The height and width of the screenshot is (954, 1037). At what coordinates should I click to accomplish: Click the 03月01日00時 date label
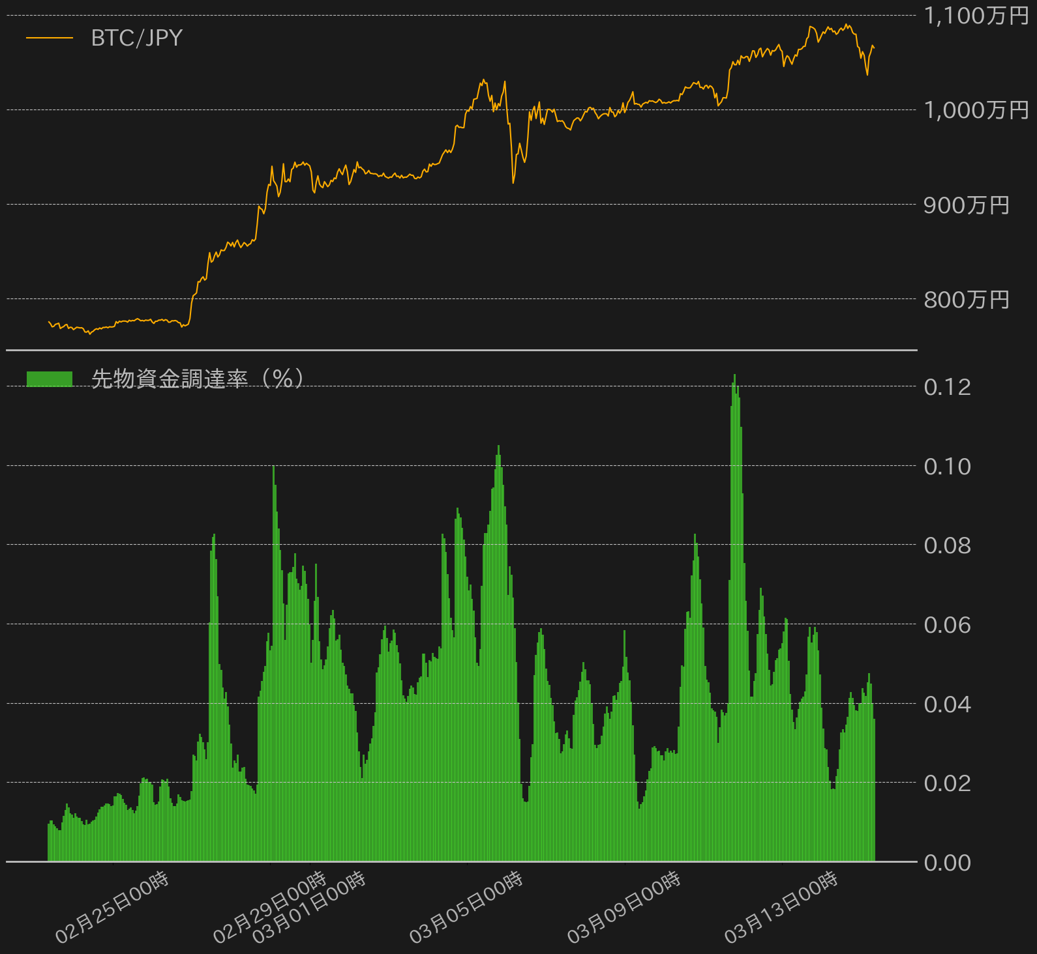point(309,907)
